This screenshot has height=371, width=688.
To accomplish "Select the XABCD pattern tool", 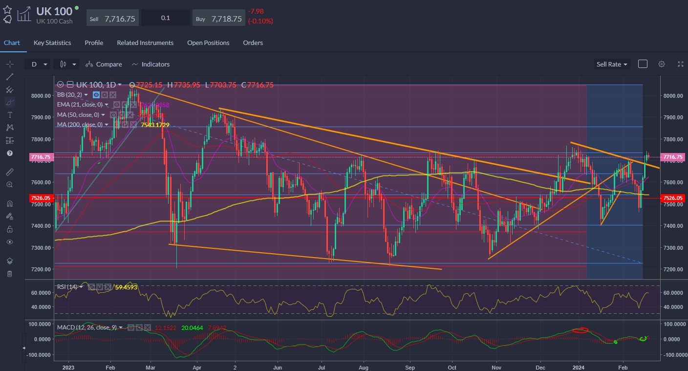I will pyautogui.click(x=10, y=128).
